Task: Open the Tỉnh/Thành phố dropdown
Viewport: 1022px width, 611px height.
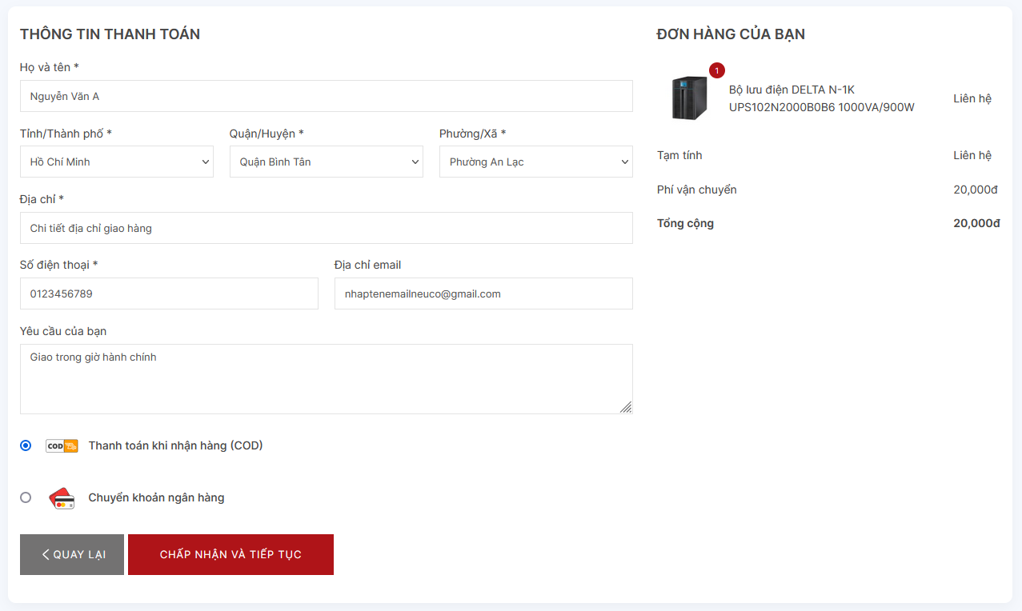Action: click(117, 162)
